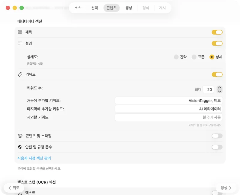Viewport: 240px width, 195px height.
Task: Click the shield icon beside 안전 및 규정 준수
Action: pyautogui.click(x=20, y=147)
